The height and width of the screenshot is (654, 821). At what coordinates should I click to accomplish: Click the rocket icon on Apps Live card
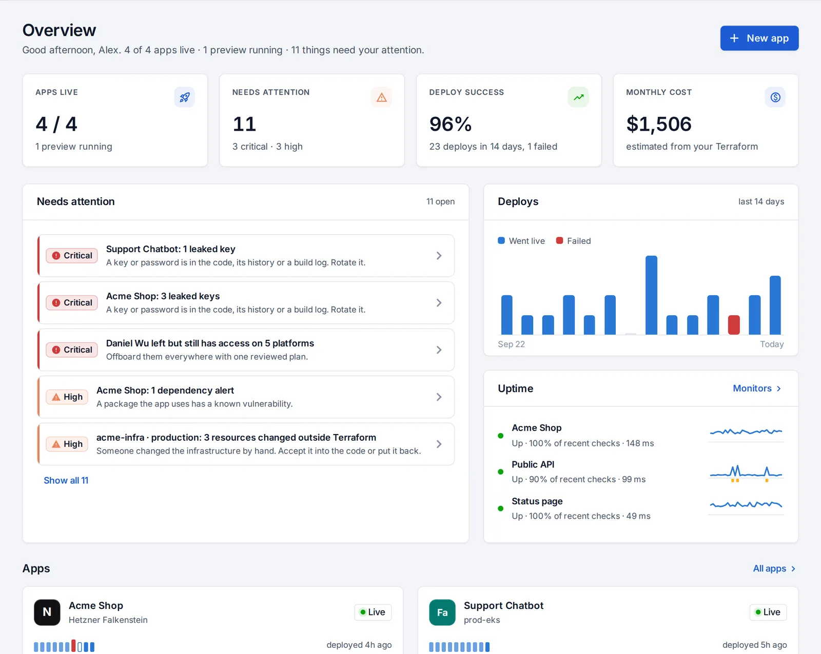click(184, 97)
